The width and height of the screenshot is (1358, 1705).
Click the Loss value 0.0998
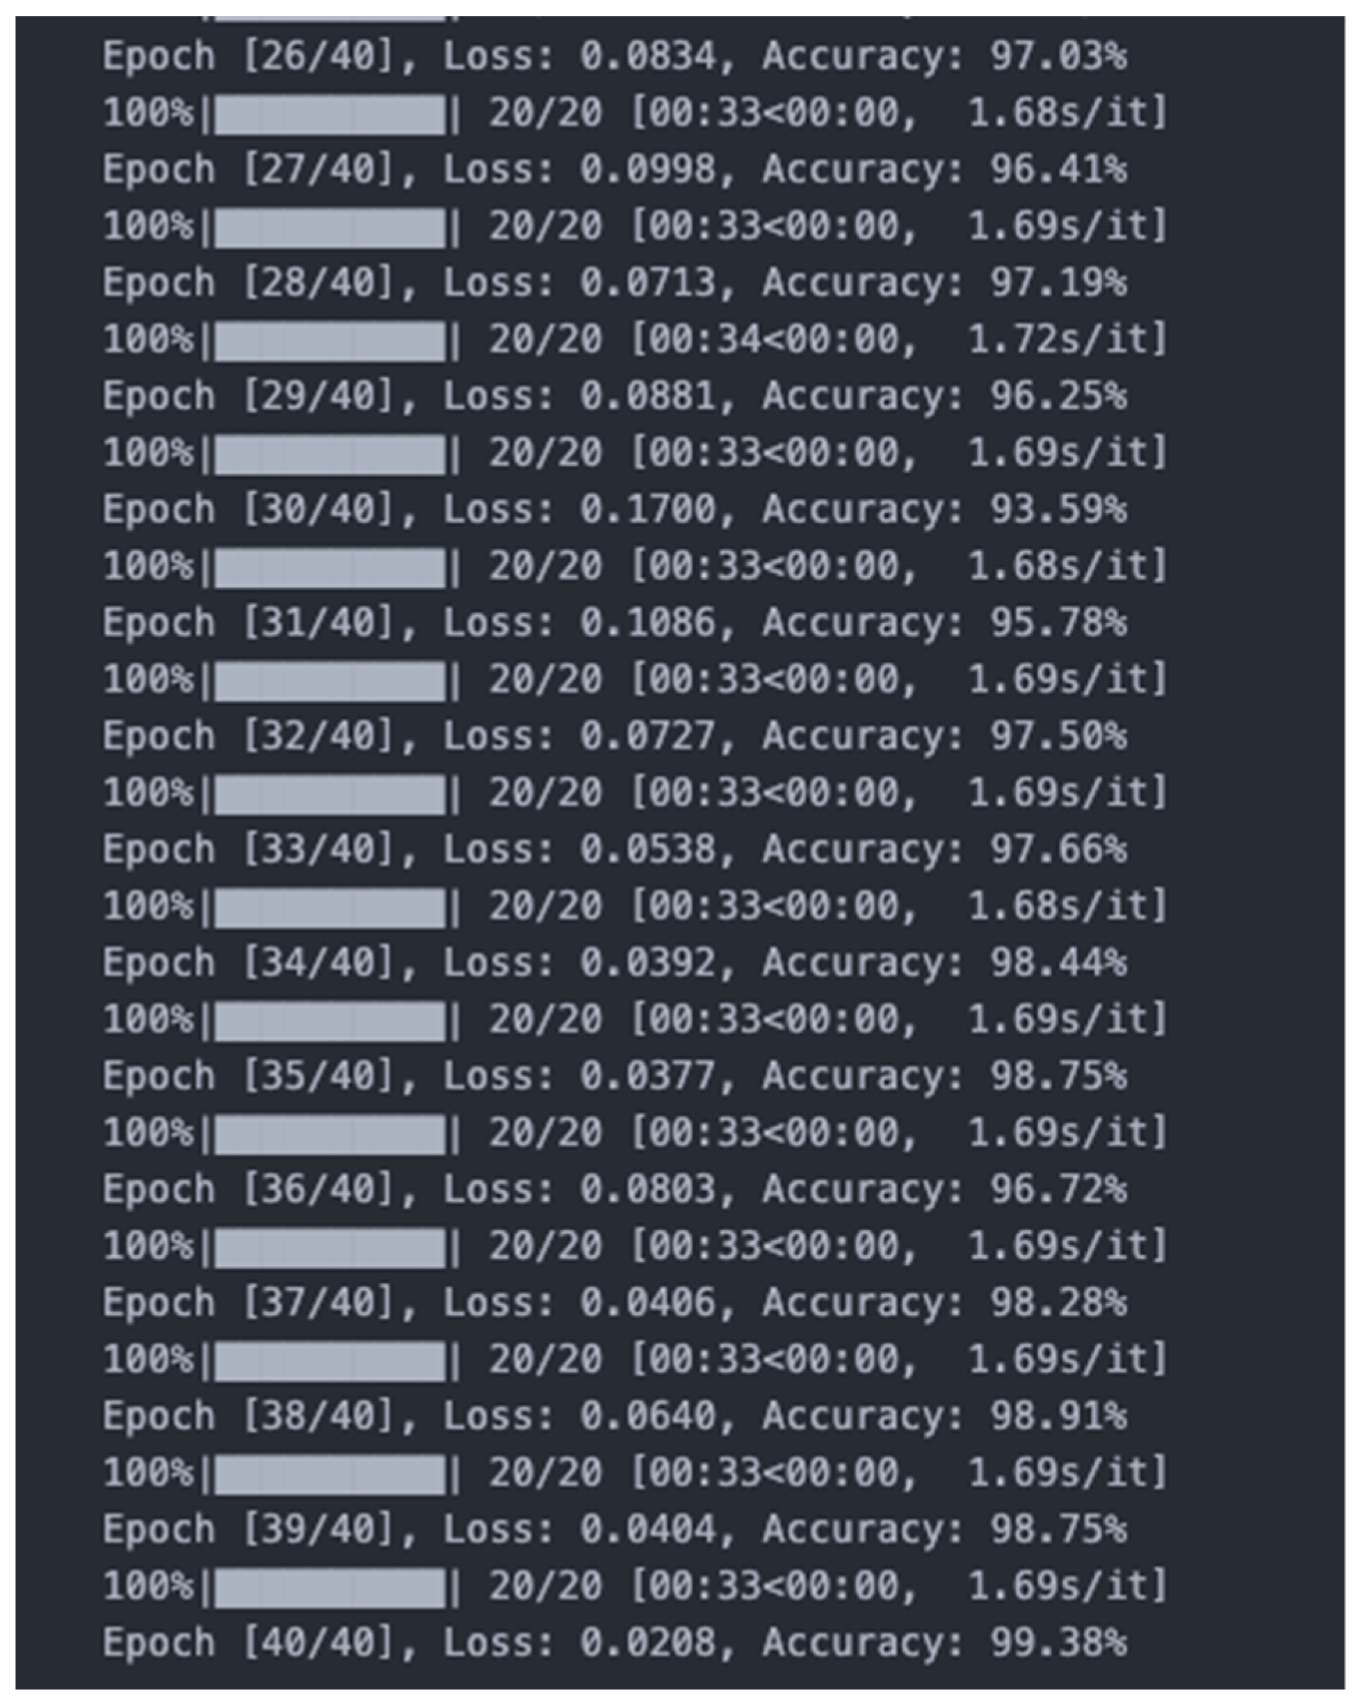(x=647, y=170)
